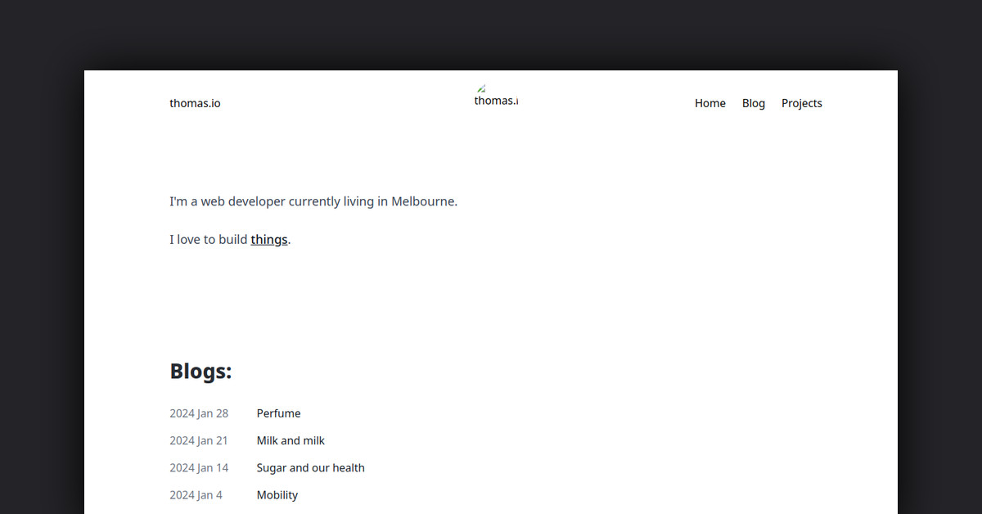
Task: Click the word Melbourne in the intro
Action: point(423,201)
